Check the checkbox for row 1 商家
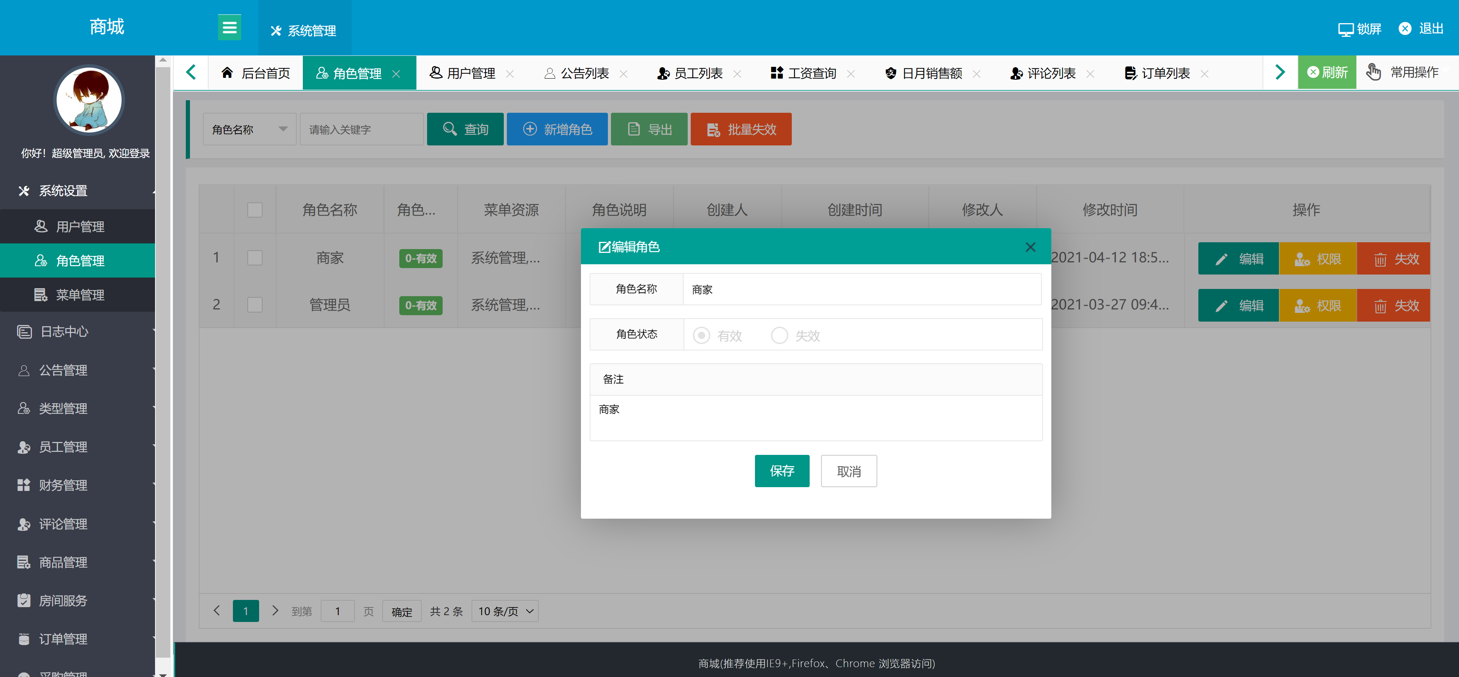Screen dimensions: 1459x677 (x=255, y=257)
